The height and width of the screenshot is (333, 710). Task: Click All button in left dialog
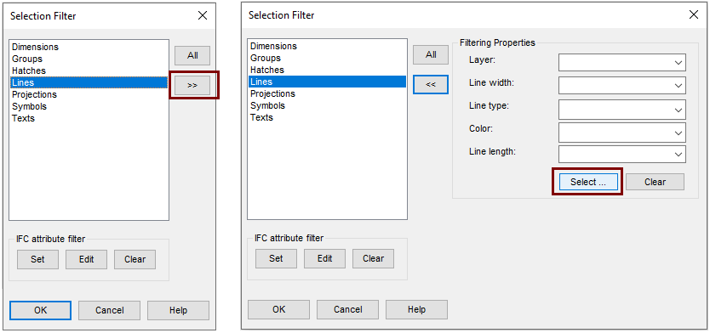tap(192, 55)
